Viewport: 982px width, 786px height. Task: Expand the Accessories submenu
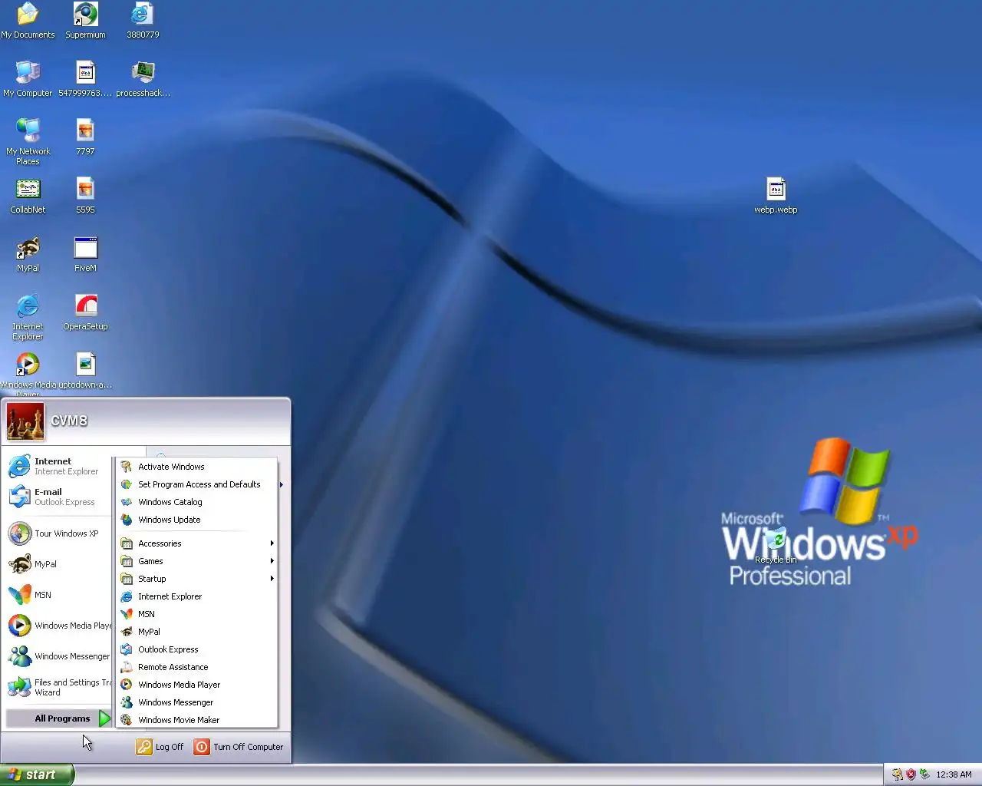coord(196,543)
